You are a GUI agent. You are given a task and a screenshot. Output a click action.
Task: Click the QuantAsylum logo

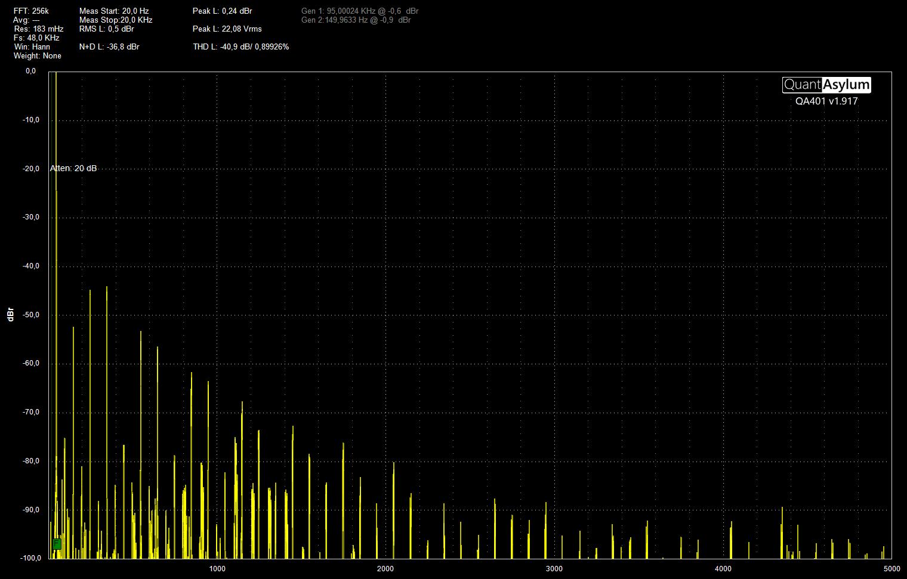coord(826,85)
